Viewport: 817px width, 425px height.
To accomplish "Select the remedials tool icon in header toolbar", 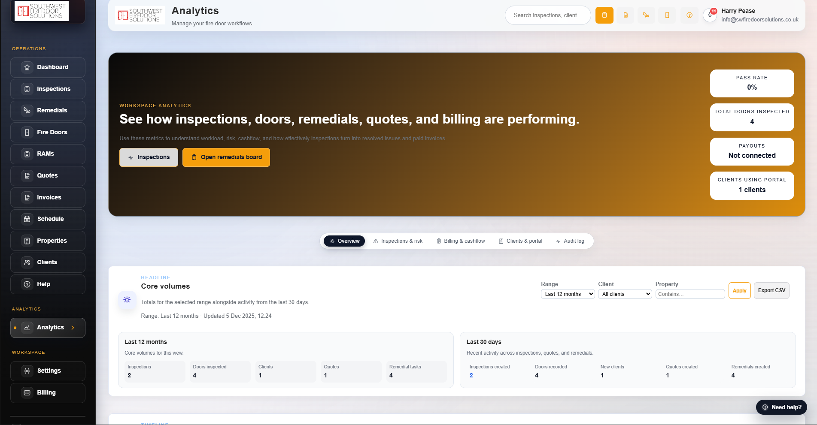I will [646, 15].
